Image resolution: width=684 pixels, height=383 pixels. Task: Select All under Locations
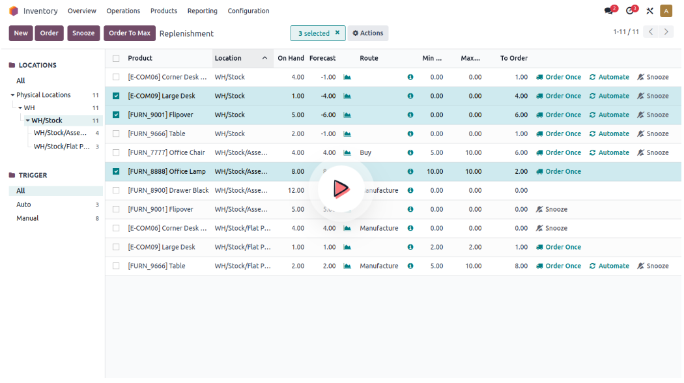[20, 81]
